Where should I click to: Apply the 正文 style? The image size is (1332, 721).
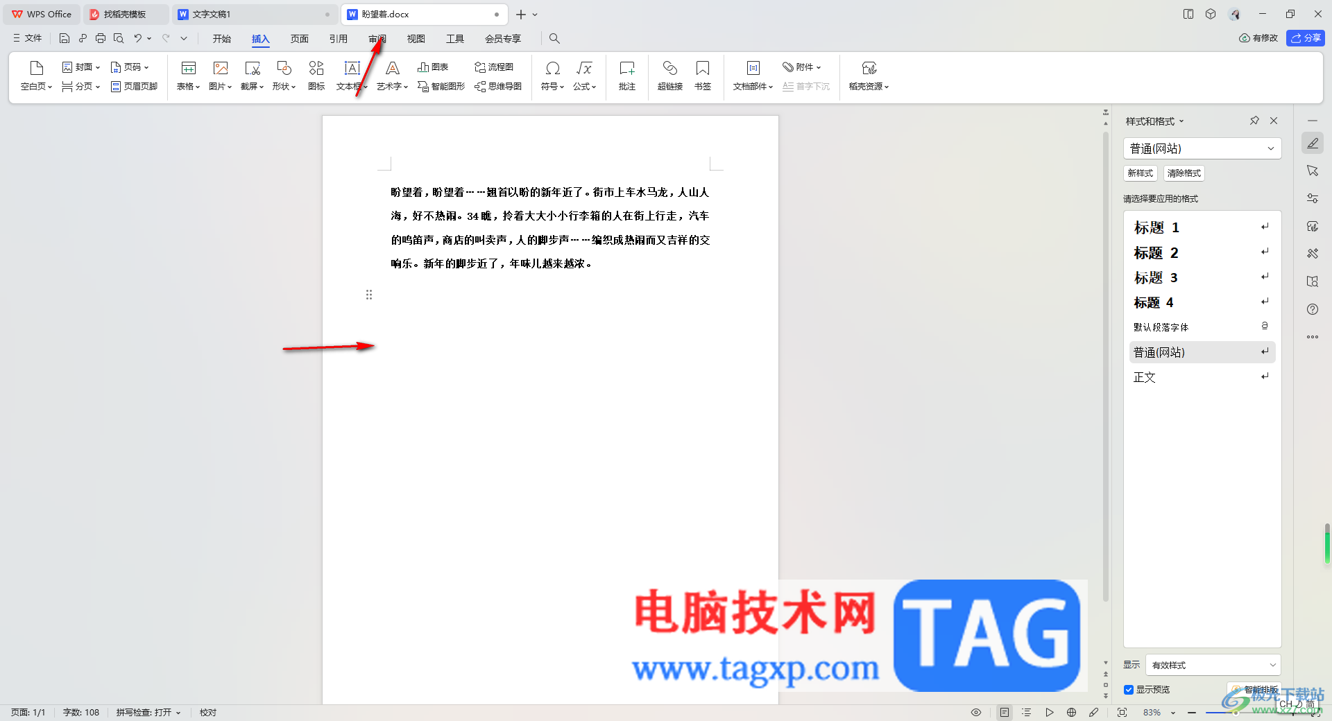click(x=1202, y=377)
